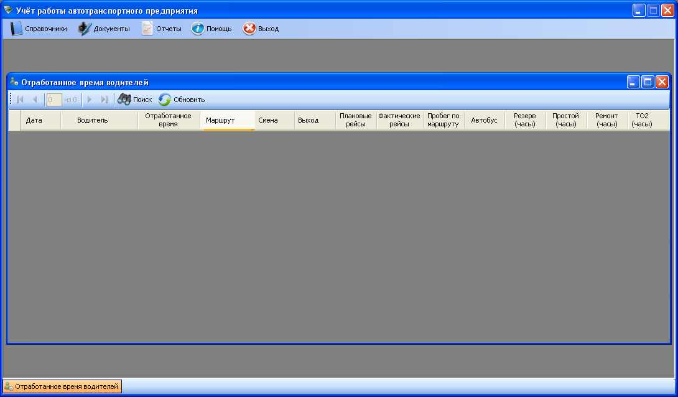
Task: Click the record number input field
Action: [53, 99]
